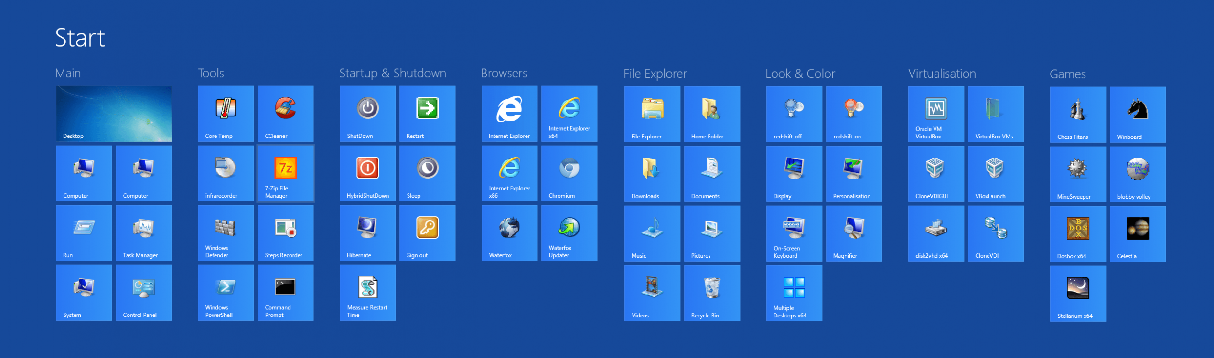This screenshot has height=358, width=1214.
Task: Launch the Chromium browser tile
Action: pos(569,173)
